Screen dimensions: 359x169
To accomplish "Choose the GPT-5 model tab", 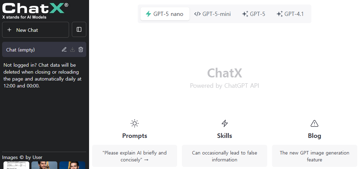I will pos(254,14).
